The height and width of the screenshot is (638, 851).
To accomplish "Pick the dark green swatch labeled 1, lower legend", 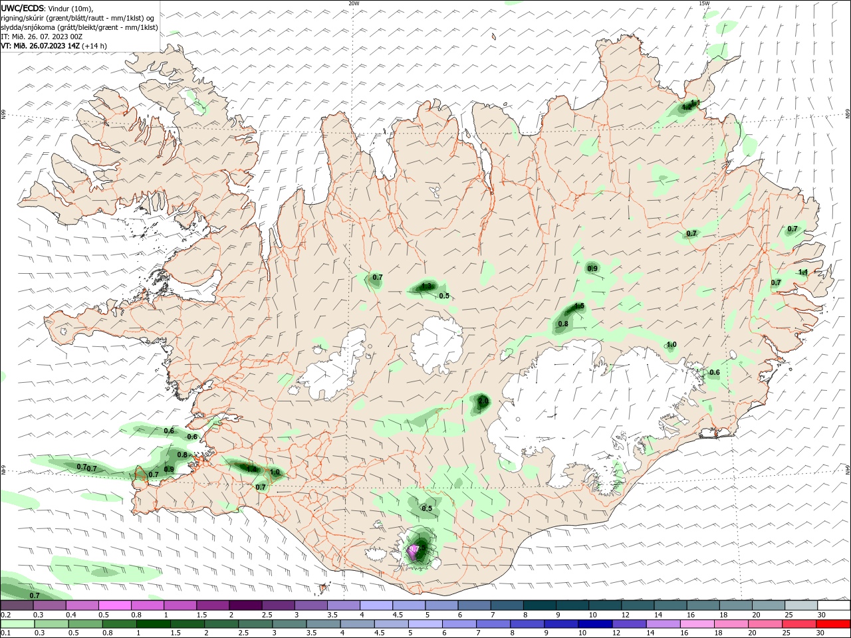I will [154, 624].
